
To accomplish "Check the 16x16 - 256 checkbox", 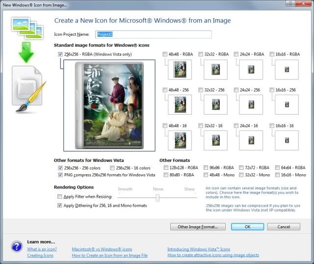I will (x=272, y=90).
